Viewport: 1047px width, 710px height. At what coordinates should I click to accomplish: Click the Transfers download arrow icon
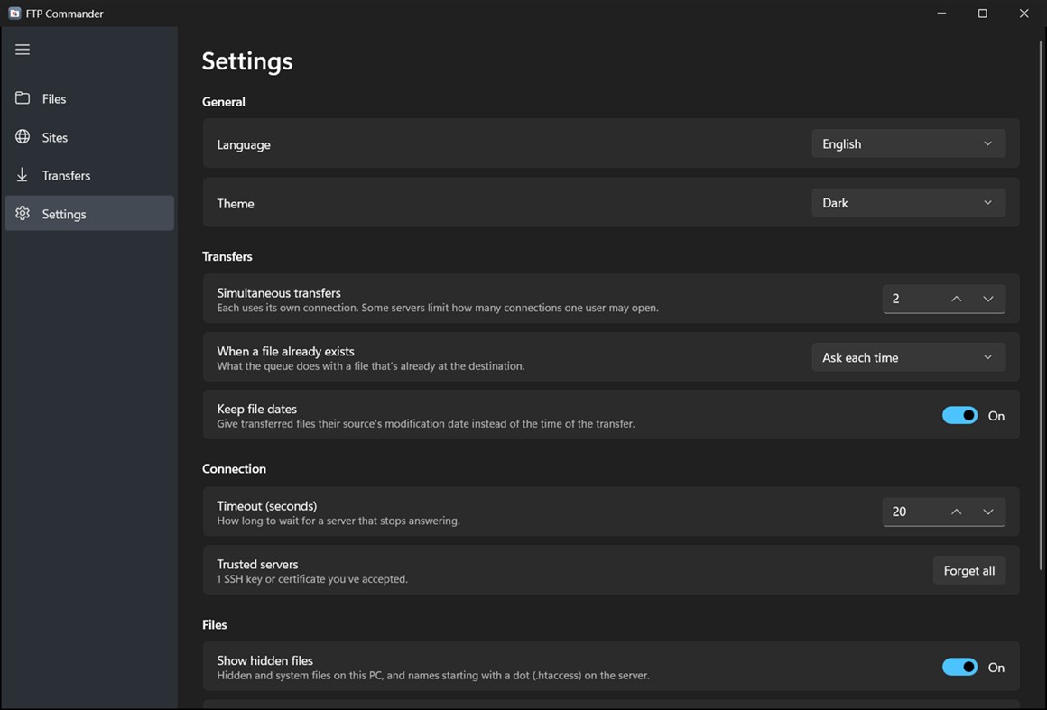22,175
